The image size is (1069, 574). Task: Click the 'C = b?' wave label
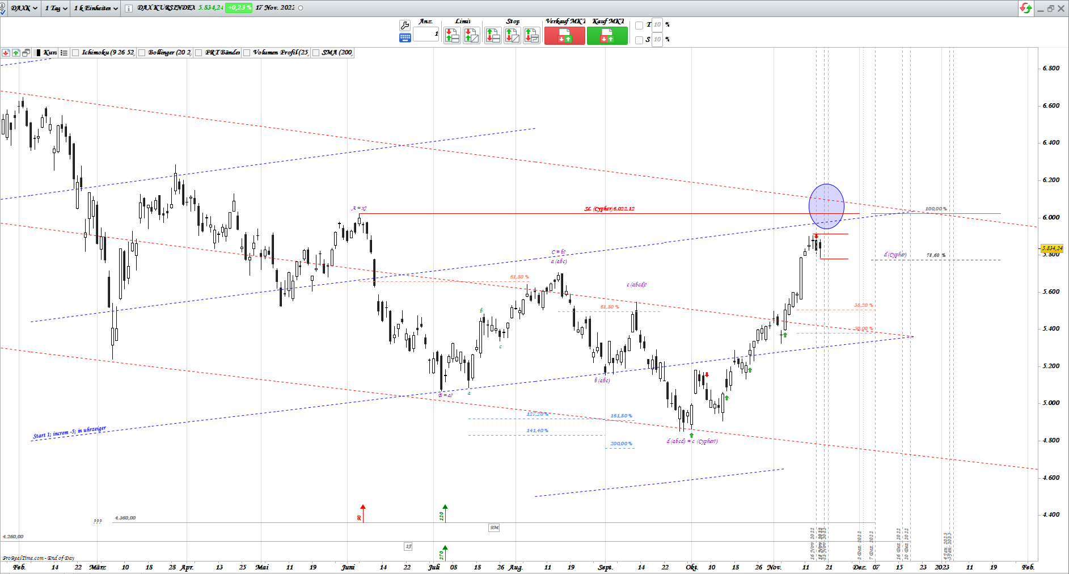[x=559, y=252]
